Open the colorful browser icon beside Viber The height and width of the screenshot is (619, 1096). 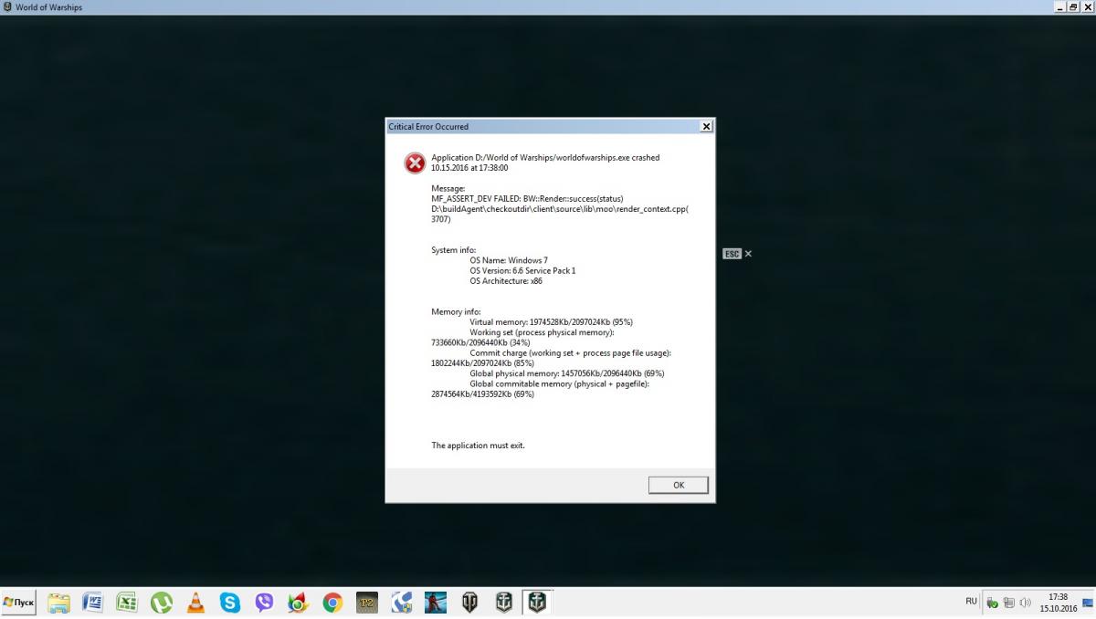click(x=298, y=603)
